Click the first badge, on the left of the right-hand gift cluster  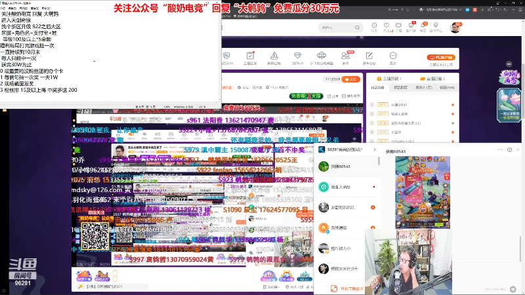[268, 276]
